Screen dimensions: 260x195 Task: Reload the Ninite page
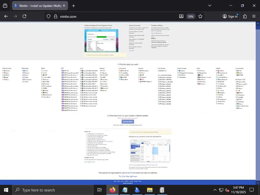(24, 16)
